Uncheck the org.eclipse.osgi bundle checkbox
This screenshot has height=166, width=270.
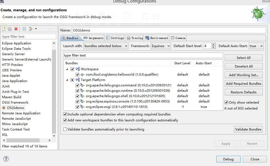(x=78, y=107)
